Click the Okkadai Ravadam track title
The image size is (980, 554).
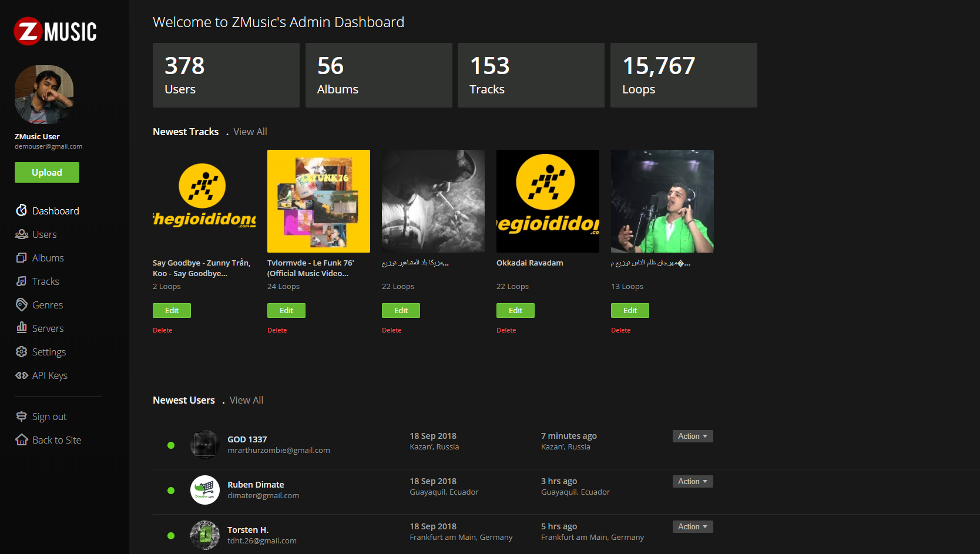coord(530,263)
